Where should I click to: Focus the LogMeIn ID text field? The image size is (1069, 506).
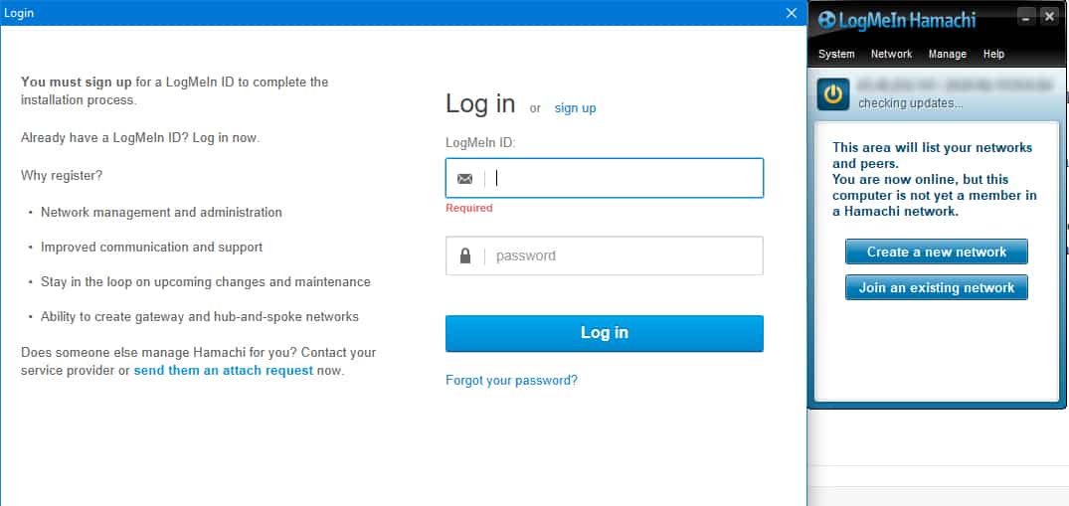tap(626, 179)
